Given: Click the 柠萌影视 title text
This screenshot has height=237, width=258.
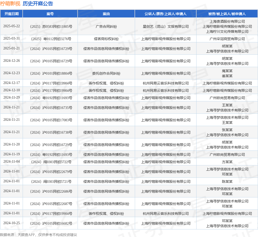Looking at the screenshot, I should tap(10, 4).
